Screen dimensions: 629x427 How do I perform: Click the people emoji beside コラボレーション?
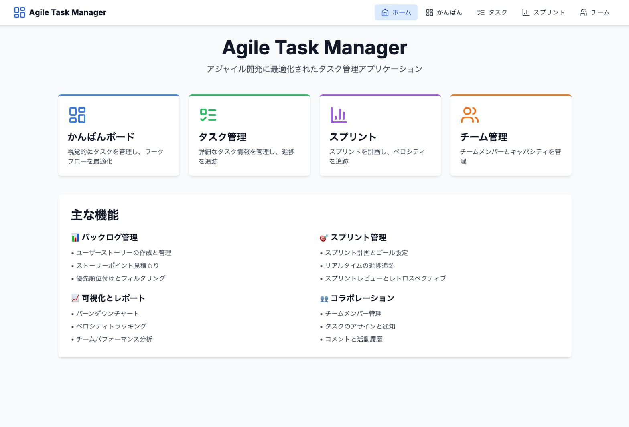tap(324, 298)
